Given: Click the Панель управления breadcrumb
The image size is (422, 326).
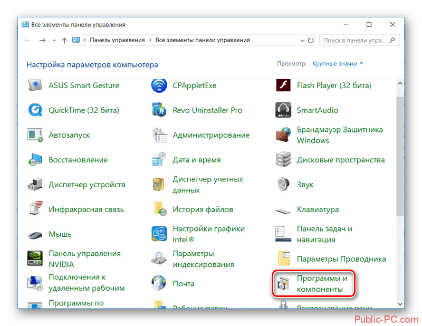Looking at the screenshot, I should [x=117, y=40].
